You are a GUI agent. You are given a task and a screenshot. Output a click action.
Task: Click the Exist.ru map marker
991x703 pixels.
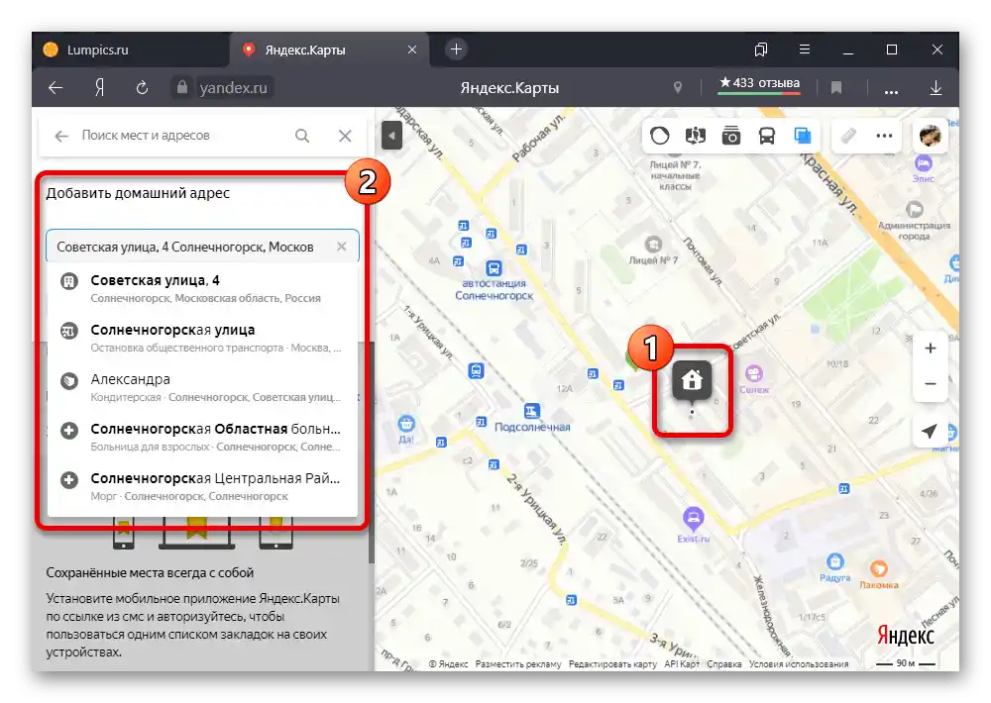point(694,519)
